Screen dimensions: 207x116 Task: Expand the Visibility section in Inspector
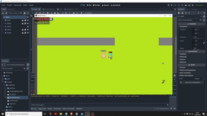tap(183, 54)
